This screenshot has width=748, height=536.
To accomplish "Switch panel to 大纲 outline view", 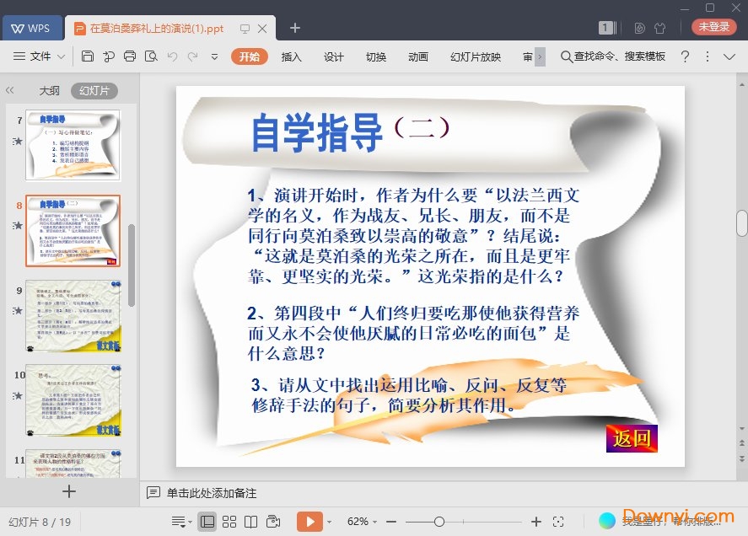I will click(x=49, y=91).
